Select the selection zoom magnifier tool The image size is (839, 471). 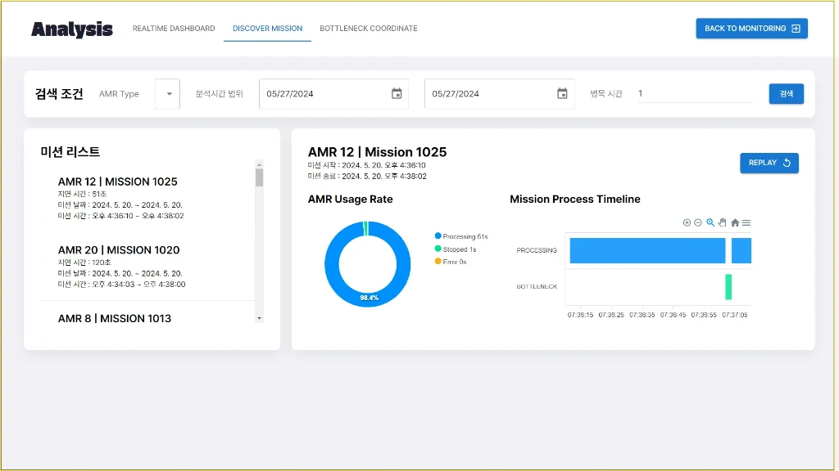(710, 222)
